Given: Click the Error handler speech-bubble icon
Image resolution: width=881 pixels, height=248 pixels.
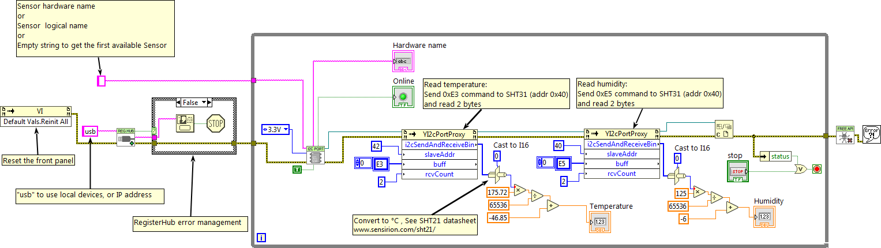Looking at the screenshot, I should click(x=871, y=134).
